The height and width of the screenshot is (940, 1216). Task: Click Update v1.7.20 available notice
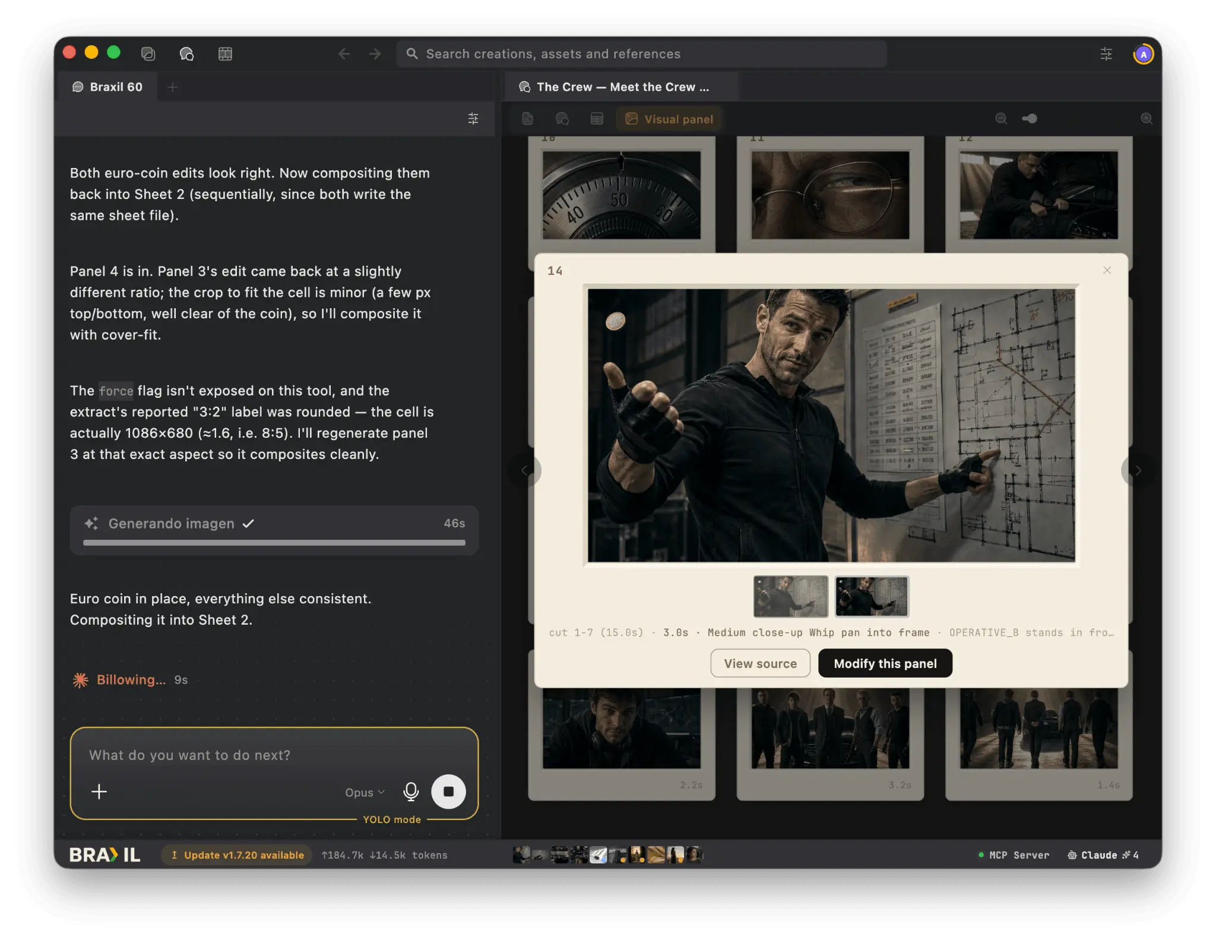pos(236,855)
